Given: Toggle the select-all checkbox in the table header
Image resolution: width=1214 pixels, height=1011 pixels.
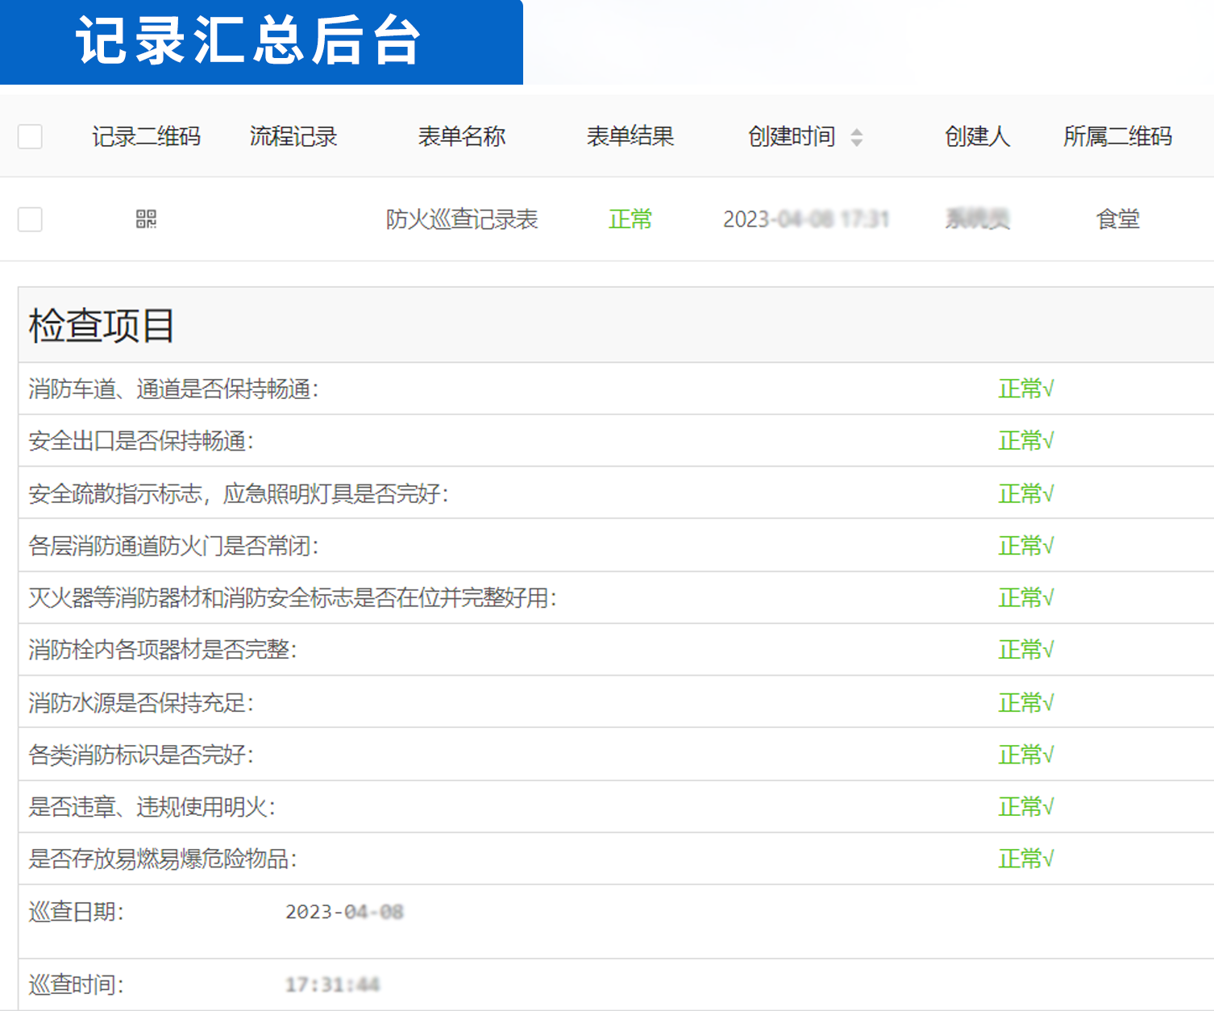Looking at the screenshot, I should 30,137.
